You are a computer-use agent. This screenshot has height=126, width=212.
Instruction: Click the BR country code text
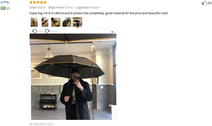pos(8,8)
